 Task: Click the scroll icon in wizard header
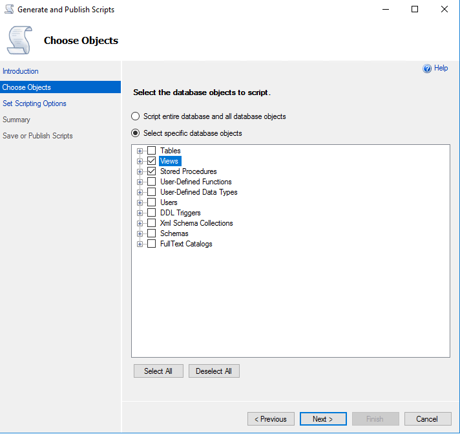pos(19,40)
